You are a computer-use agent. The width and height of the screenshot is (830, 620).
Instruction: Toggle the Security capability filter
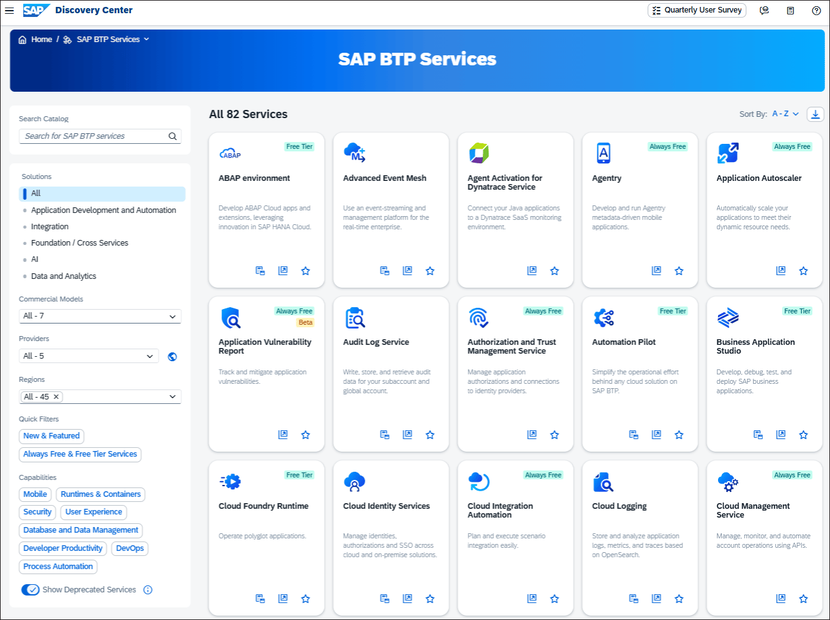point(37,512)
